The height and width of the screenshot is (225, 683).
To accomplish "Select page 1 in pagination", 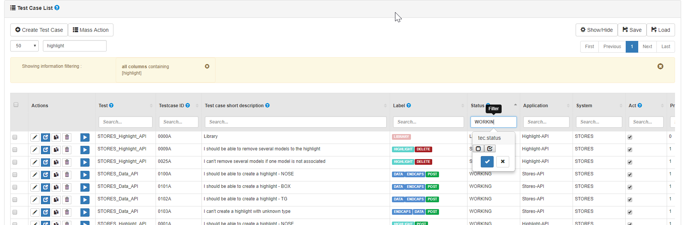I will 632,47.
